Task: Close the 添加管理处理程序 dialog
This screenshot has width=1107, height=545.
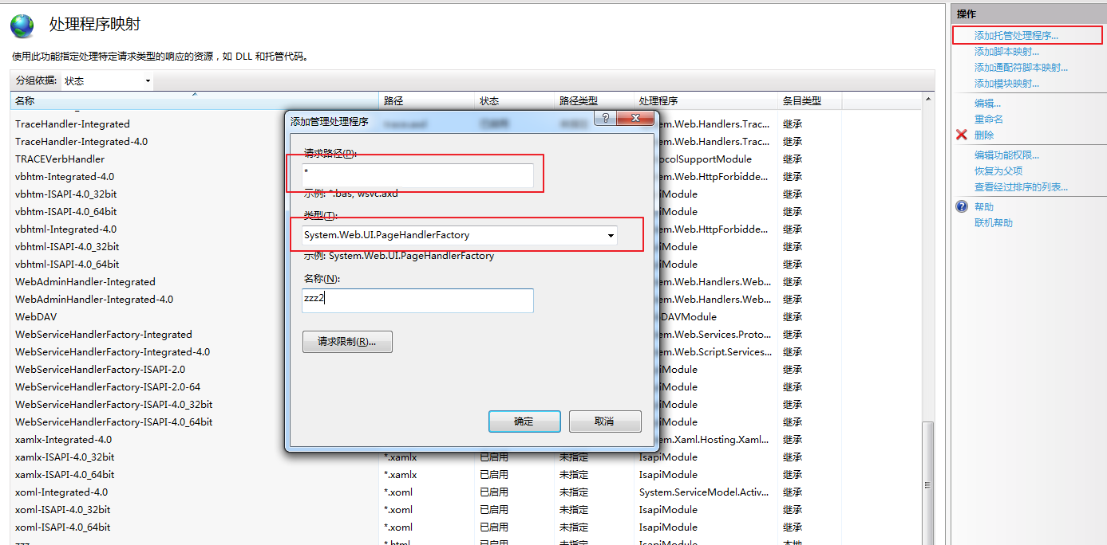Action: (x=637, y=119)
